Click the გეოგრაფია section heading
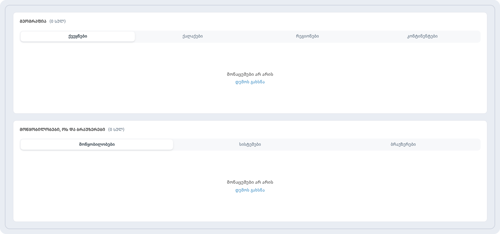500x234 pixels. click(x=33, y=21)
